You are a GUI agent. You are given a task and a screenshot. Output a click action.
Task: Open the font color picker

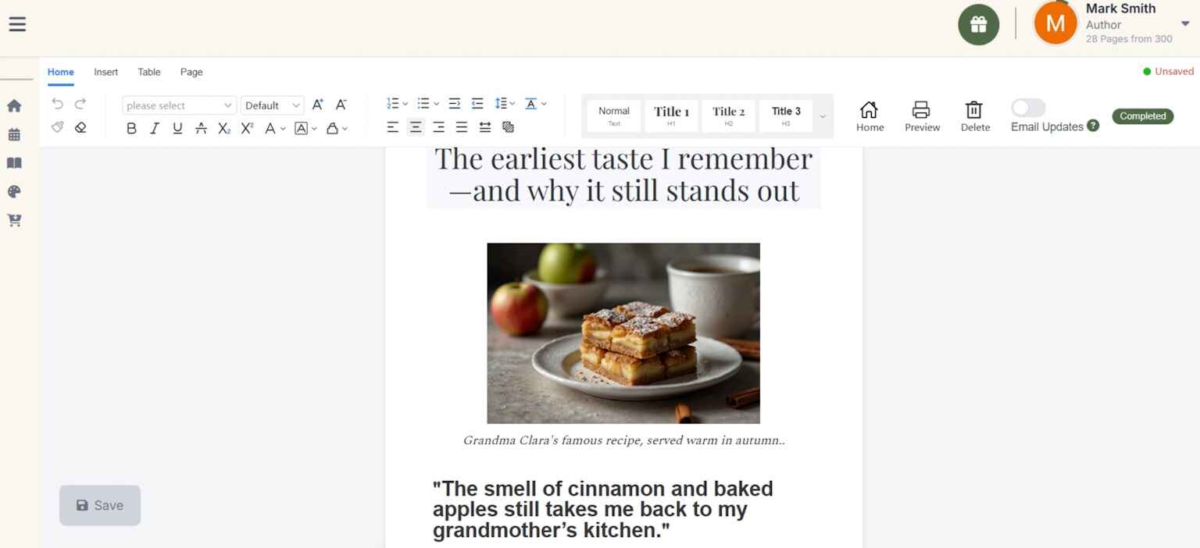click(x=270, y=128)
